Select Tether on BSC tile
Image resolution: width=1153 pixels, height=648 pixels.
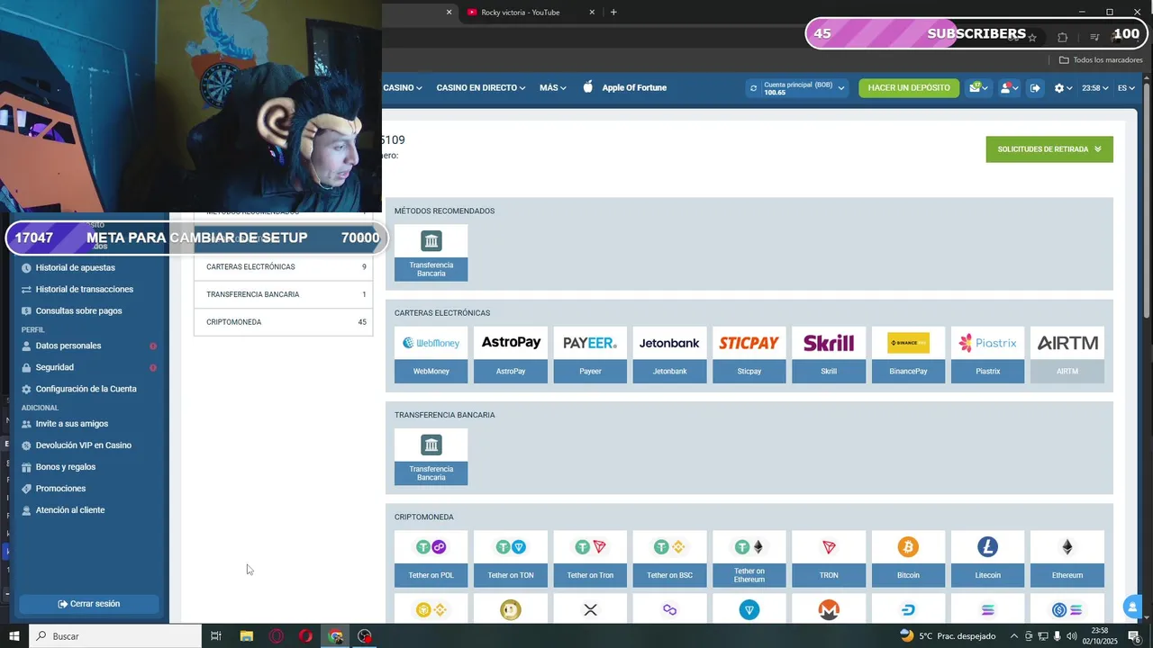click(x=669, y=559)
